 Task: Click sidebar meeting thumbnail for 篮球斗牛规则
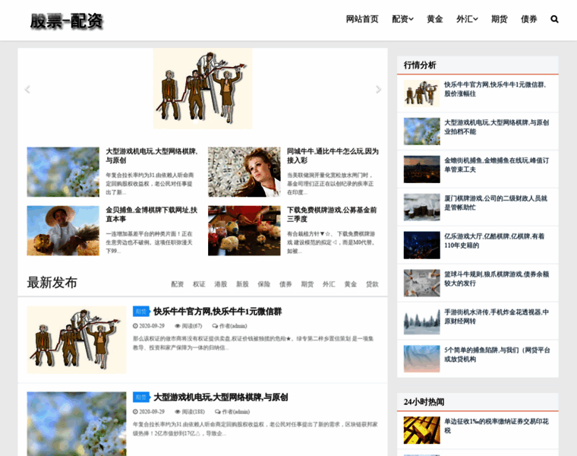(x=421, y=283)
